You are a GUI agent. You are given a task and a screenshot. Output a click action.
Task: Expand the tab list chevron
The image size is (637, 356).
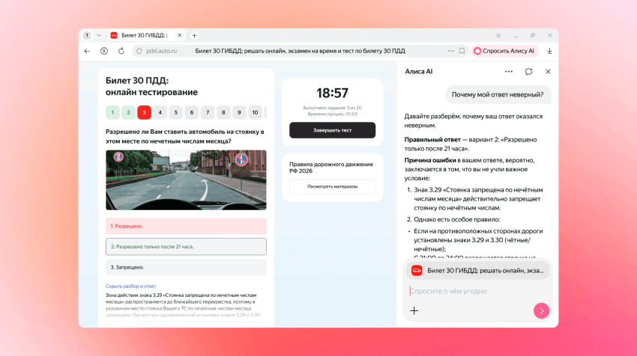[99, 36]
